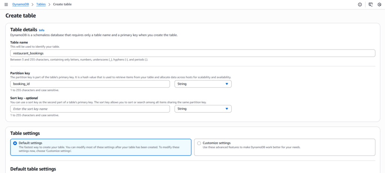Open the hamburger navigation menu
Image resolution: width=385 pixels, height=173 pixels.
coord(6,5)
